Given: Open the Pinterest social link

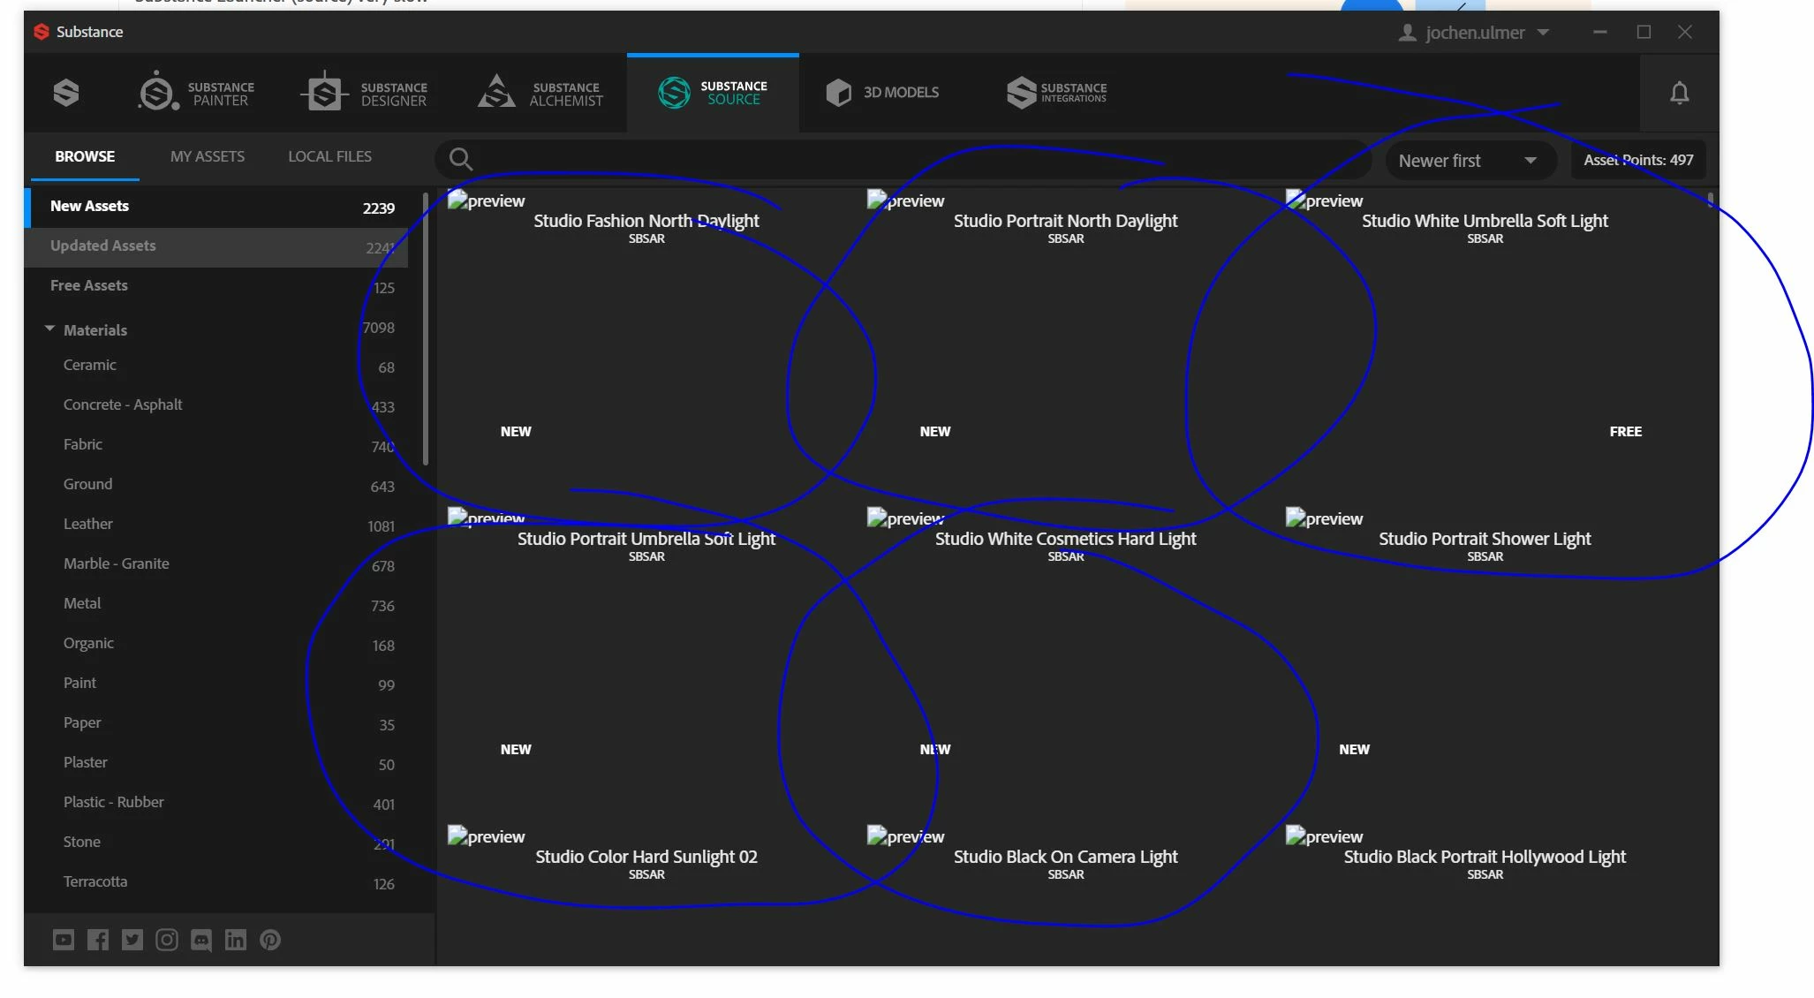Looking at the screenshot, I should pyautogui.click(x=270, y=940).
